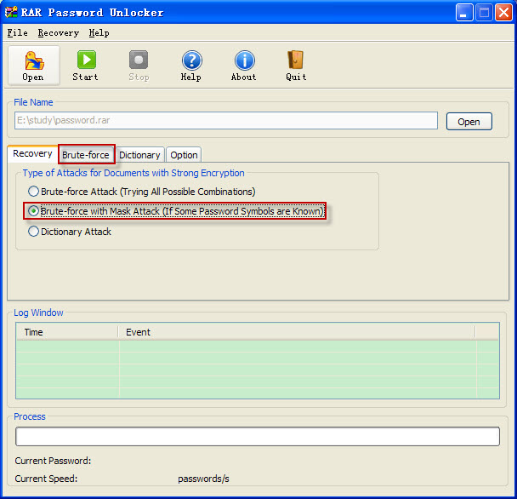Click the 'Log Window' group label
517x499 pixels.
click(38, 313)
